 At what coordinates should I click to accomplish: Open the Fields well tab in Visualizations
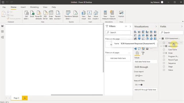137,53
